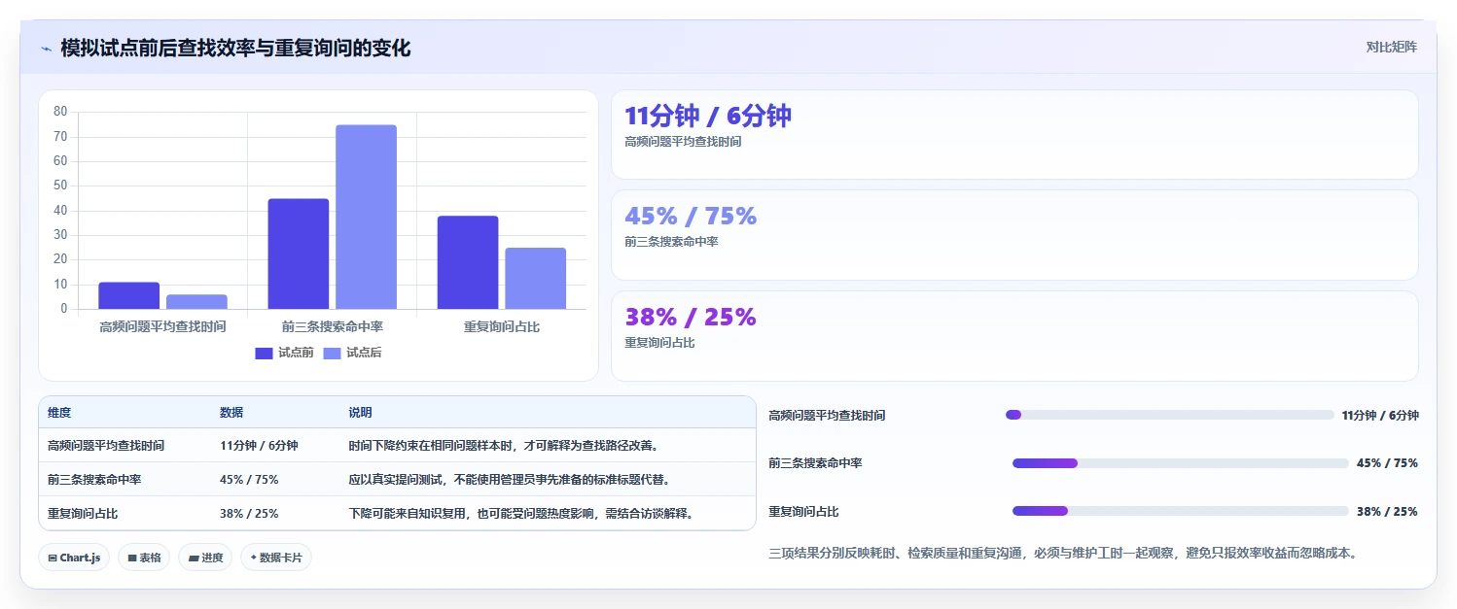Click the 试点后 bar for 前三条搜索命中率
1457x609 pixels.
pos(367,218)
